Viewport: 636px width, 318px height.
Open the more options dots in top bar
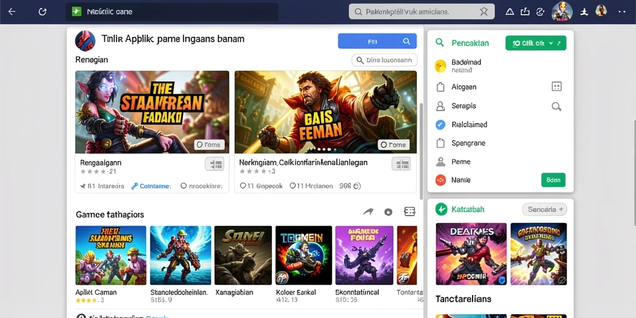[x=622, y=12]
